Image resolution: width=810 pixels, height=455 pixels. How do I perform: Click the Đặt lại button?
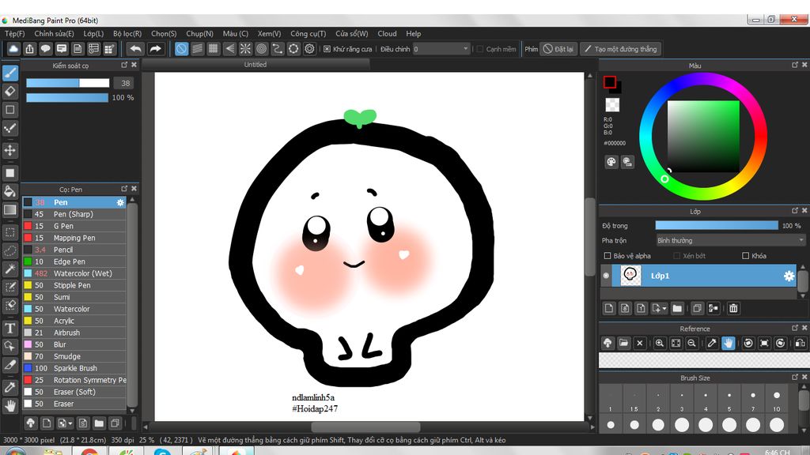click(558, 49)
